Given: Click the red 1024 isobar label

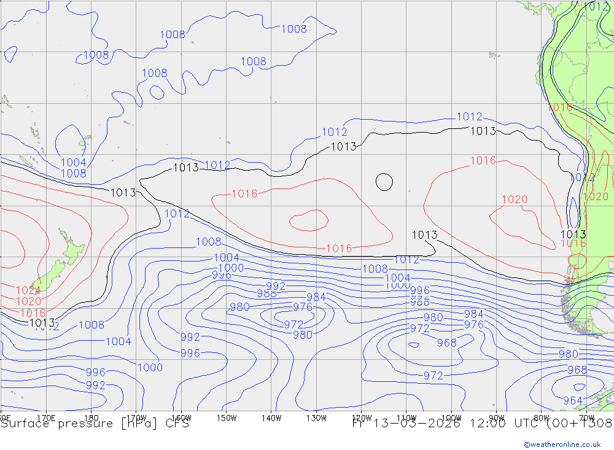Looking at the screenshot, I should [28, 290].
